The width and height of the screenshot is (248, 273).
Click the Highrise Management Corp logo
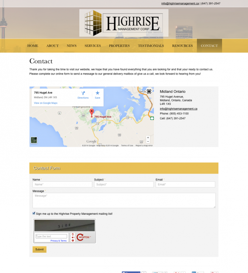click(124, 23)
